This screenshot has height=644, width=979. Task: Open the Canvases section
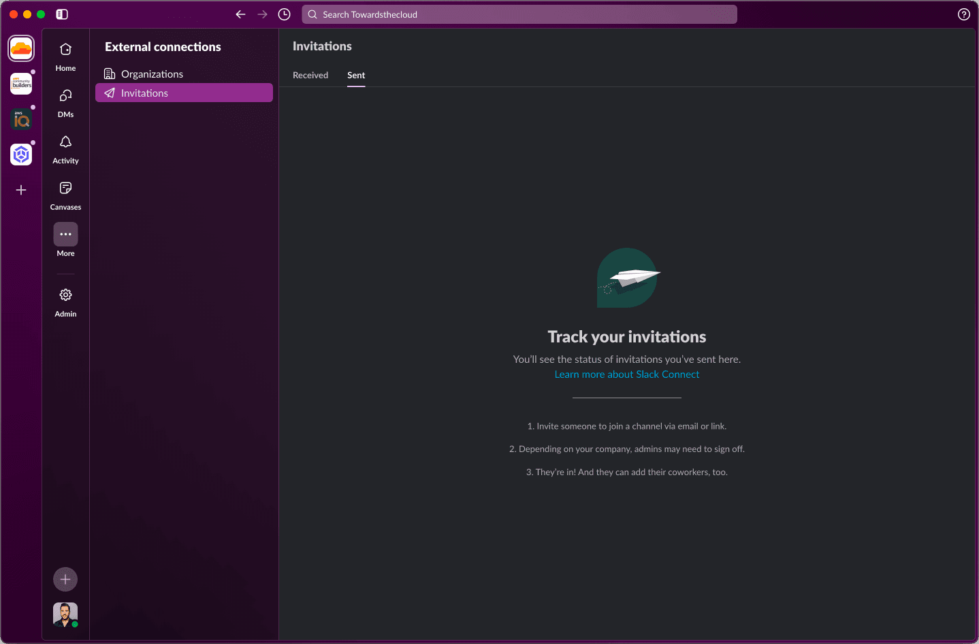pyautogui.click(x=65, y=193)
